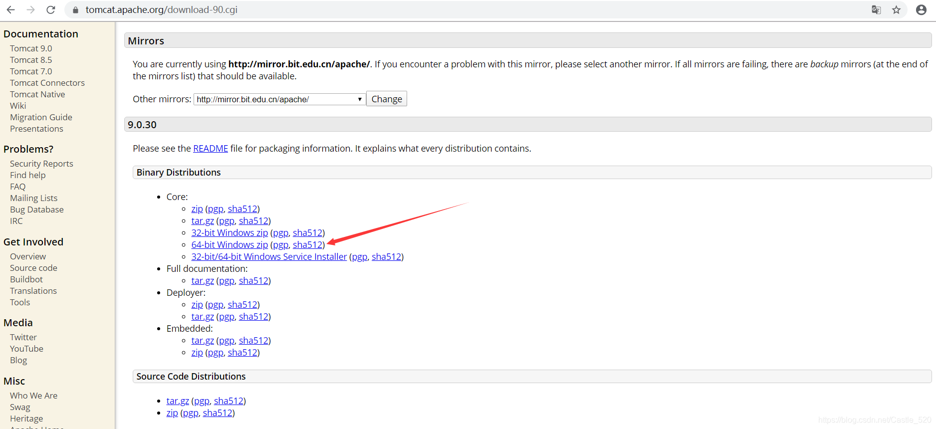The width and height of the screenshot is (936, 429).
Task: Download Core tar.gz distribution
Action: point(203,220)
